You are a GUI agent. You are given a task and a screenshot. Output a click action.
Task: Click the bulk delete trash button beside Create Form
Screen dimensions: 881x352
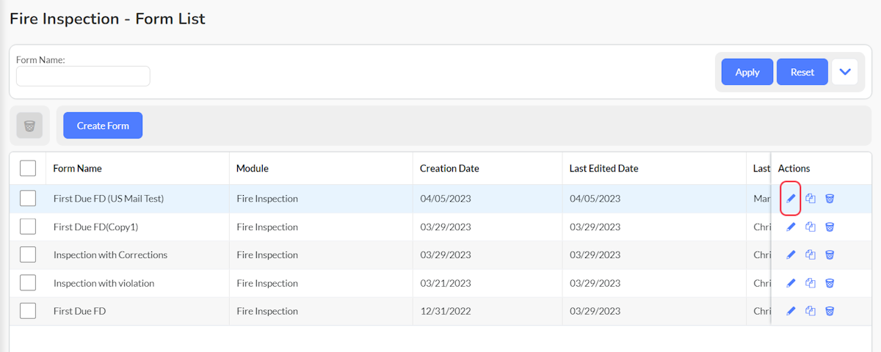[29, 125]
